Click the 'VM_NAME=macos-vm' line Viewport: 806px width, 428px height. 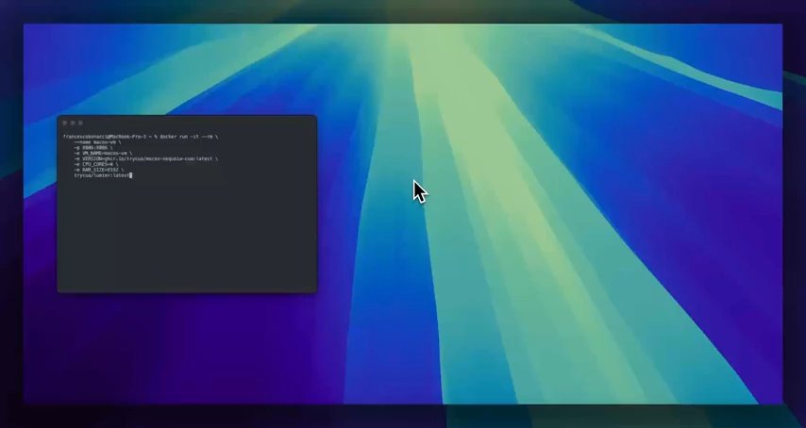coord(103,154)
